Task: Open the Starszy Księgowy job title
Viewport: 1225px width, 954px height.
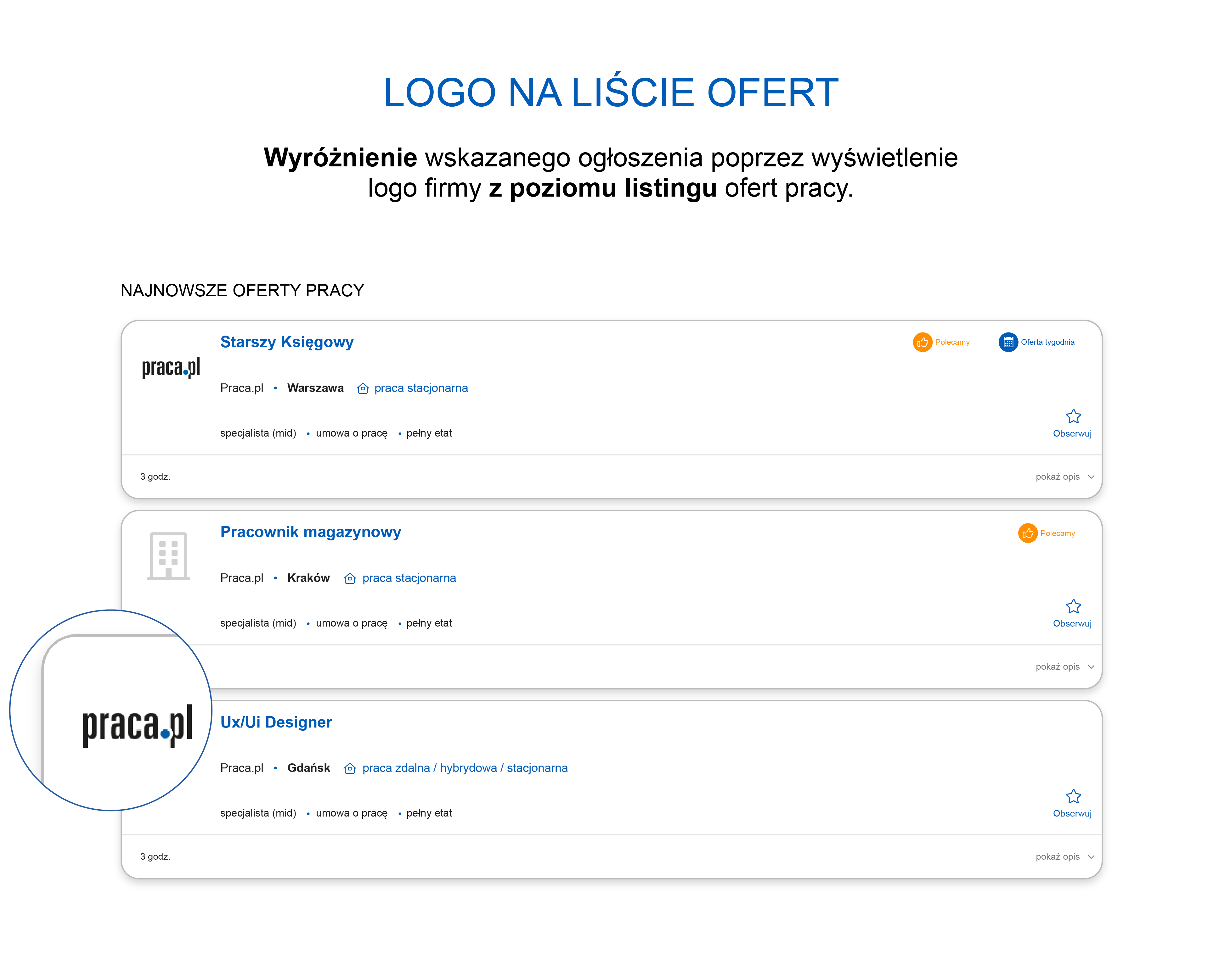Action: point(287,342)
